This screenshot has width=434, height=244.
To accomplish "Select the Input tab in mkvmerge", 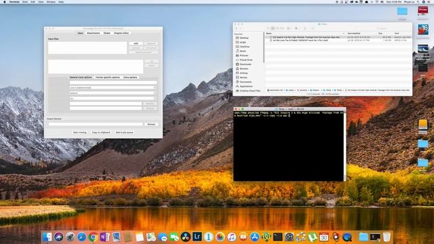I will pos(80,33).
